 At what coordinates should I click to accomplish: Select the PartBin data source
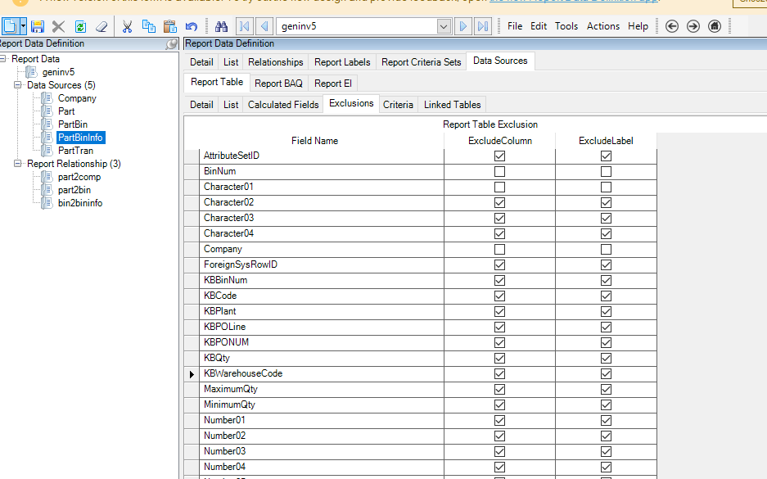coord(72,124)
